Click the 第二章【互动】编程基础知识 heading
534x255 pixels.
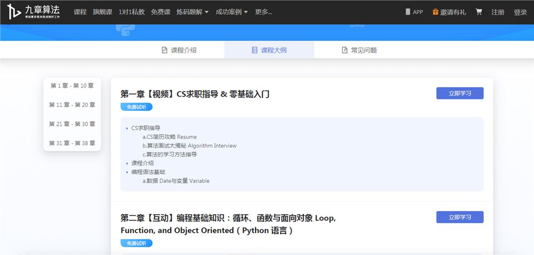(x=228, y=224)
